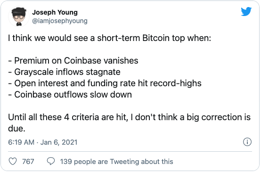Click the 6:19 AM time text
The height and width of the screenshot is (172, 261).
tap(21, 142)
